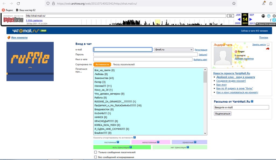Click the Ruffle flash player banner

(x=30, y=61)
